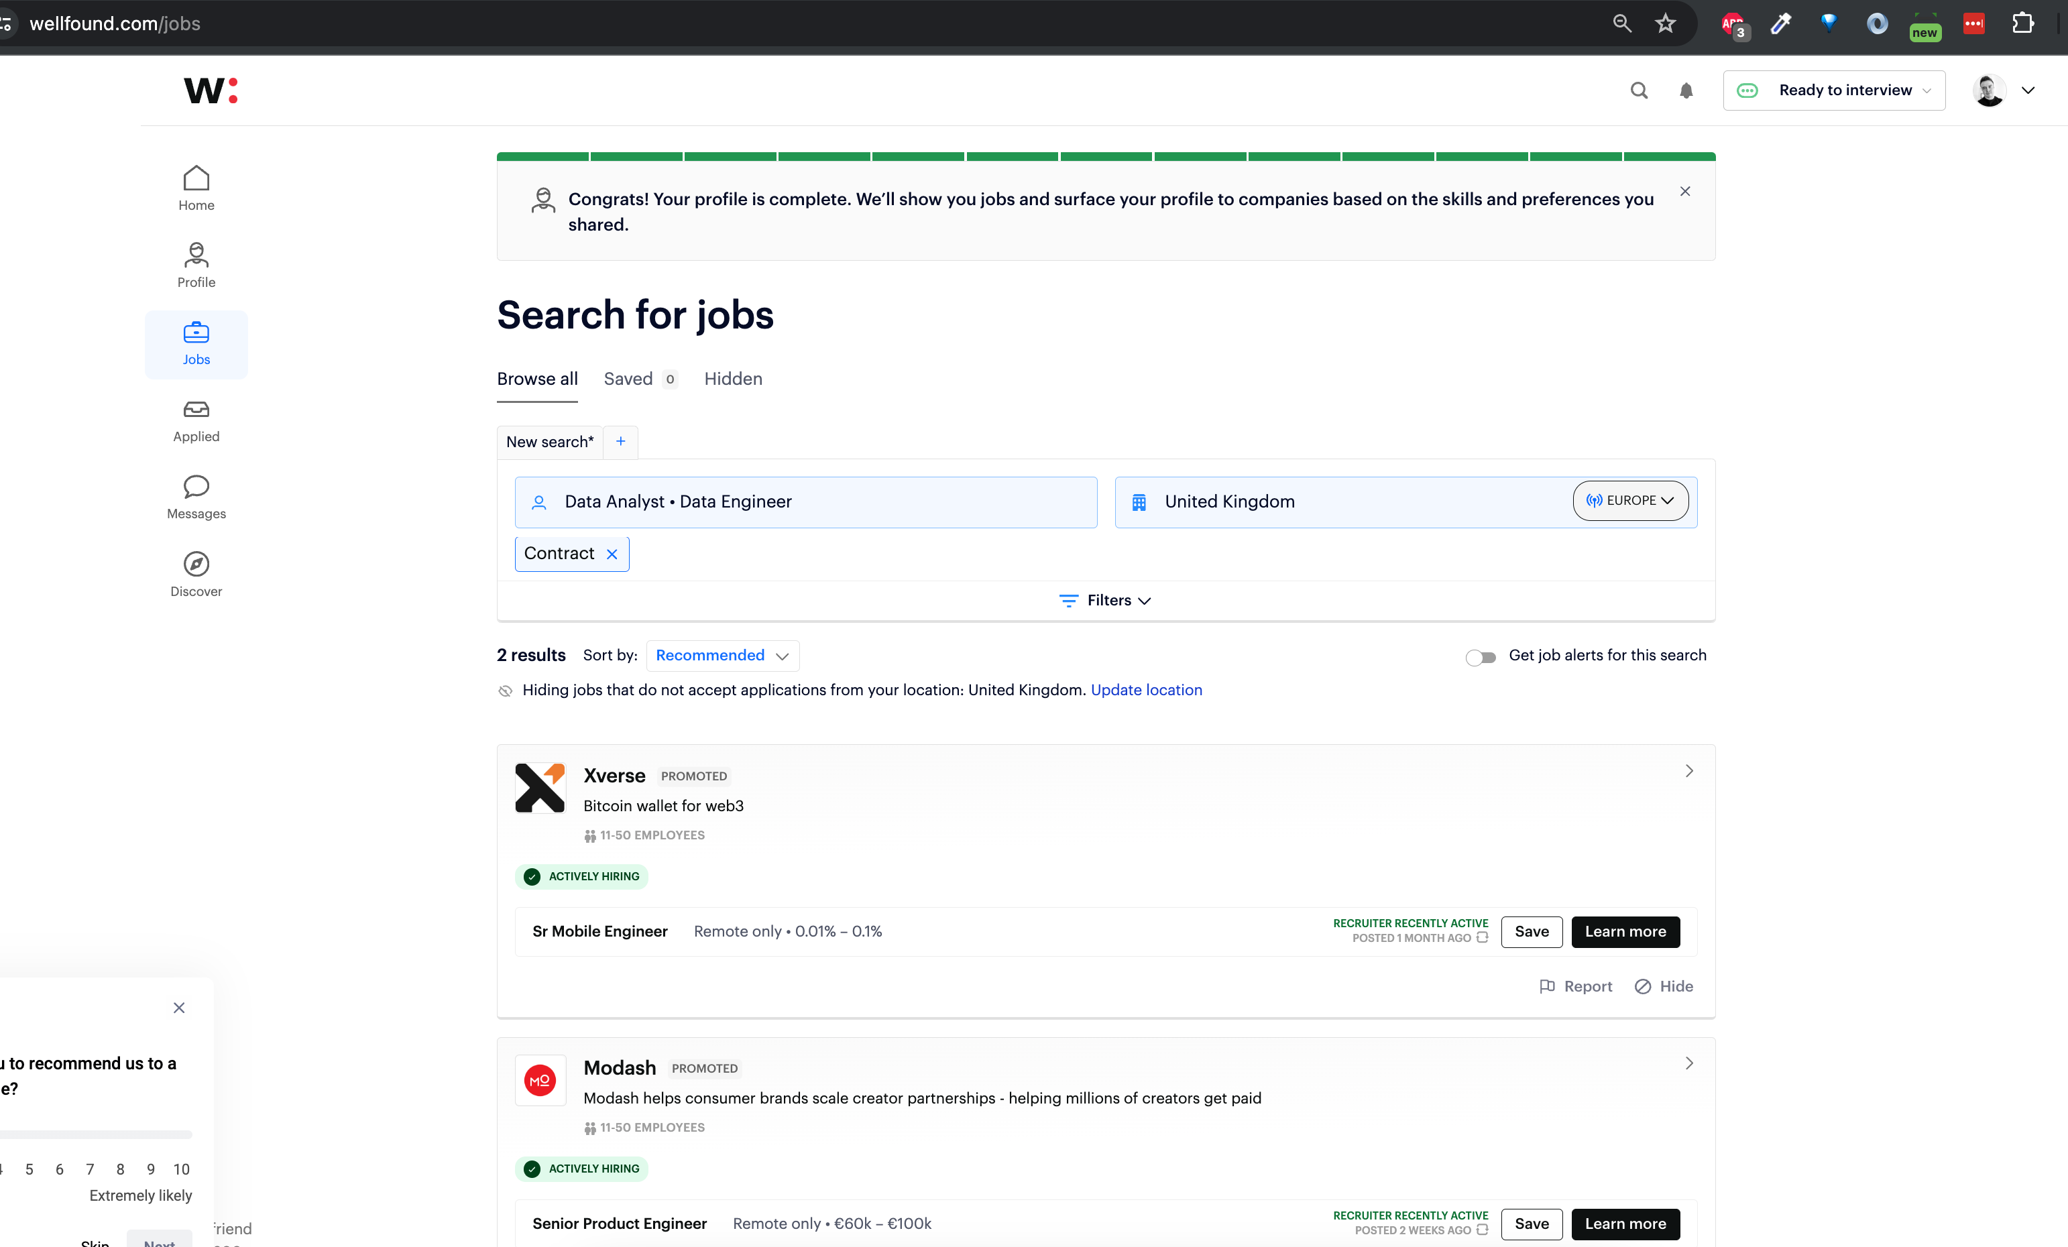This screenshot has width=2068, height=1247.
Task: Switch to the Hidden tab
Action: pyautogui.click(x=733, y=379)
